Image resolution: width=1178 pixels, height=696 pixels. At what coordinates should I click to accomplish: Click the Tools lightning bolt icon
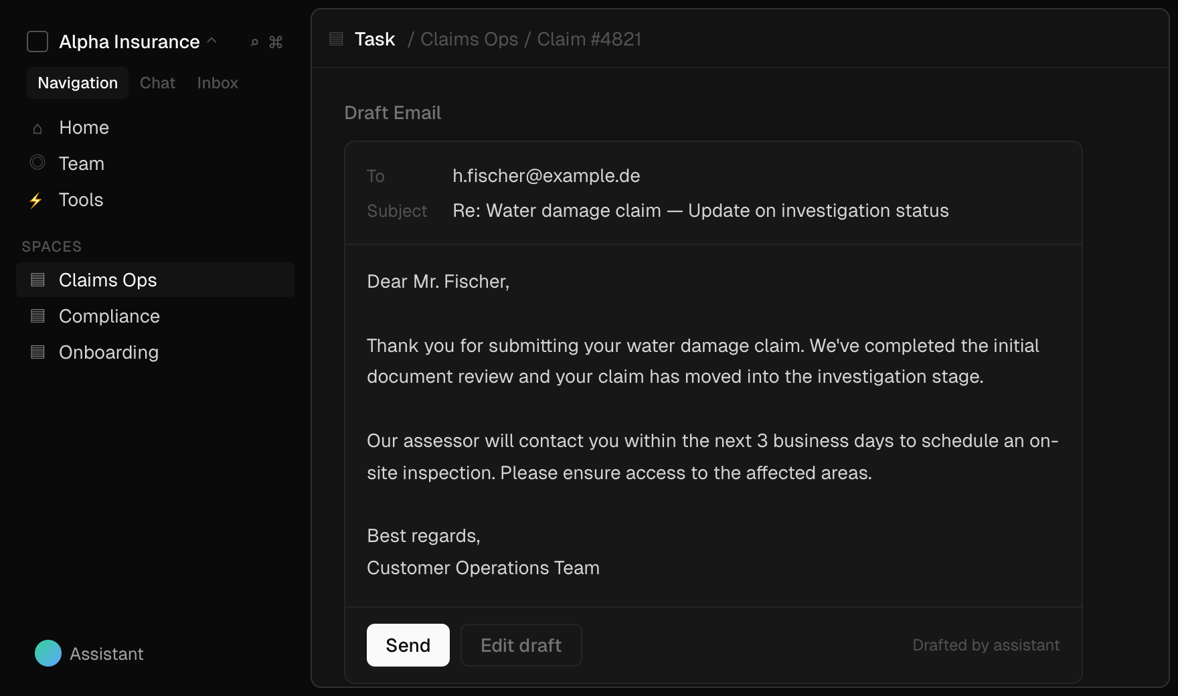point(36,200)
